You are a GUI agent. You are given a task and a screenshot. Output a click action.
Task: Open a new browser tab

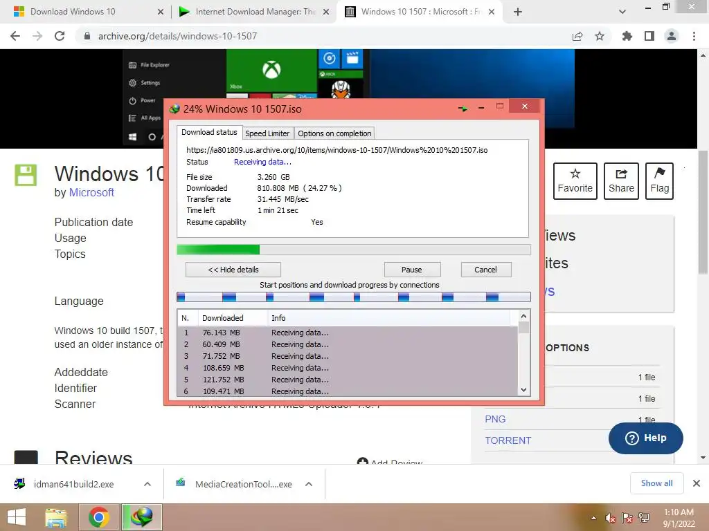coord(518,12)
